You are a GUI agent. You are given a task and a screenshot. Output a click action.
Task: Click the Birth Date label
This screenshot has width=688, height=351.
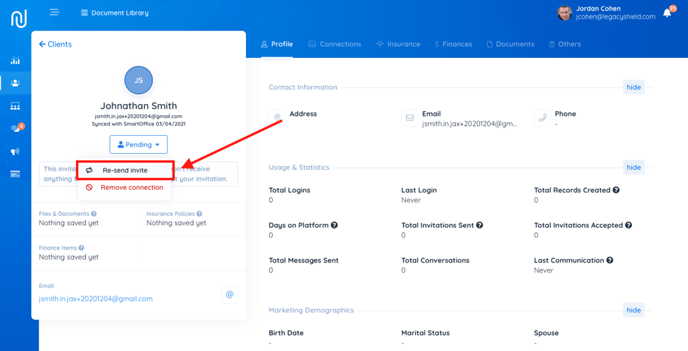pyautogui.click(x=286, y=333)
